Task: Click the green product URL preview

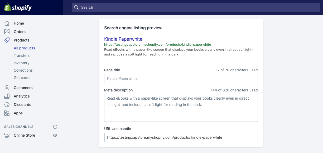Action: pyautogui.click(x=157, y=44)
